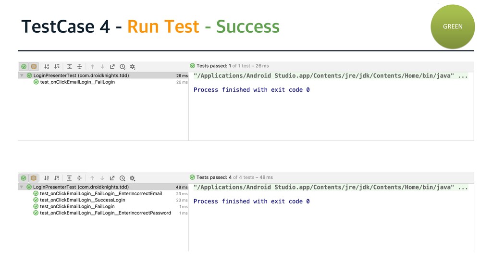Click sort by duration icon in upper panel

(x=57, y=66)
